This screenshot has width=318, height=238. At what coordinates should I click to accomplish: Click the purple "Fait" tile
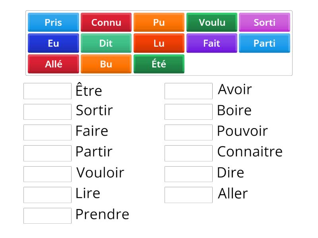[x=211, y=43]
